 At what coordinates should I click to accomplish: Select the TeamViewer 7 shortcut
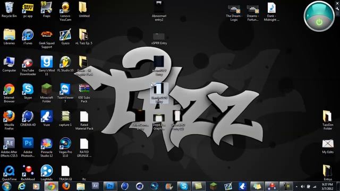tap(65, 93)
